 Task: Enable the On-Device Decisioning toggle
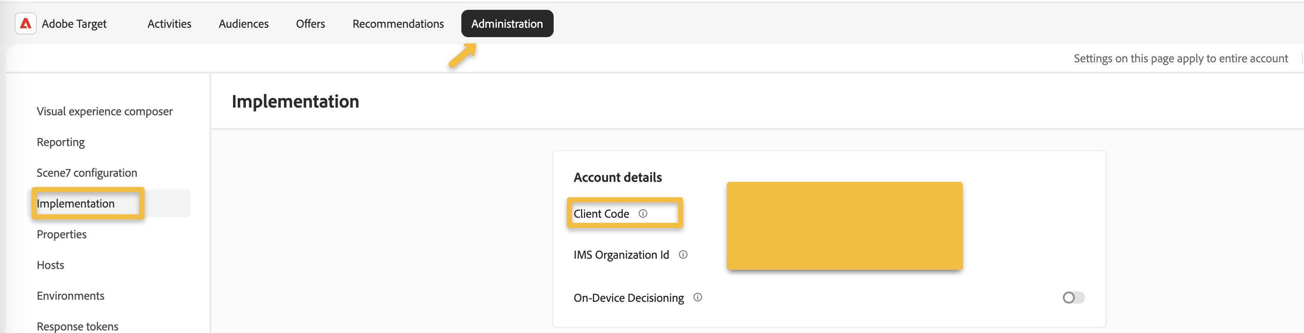[x=1073, y=298]
